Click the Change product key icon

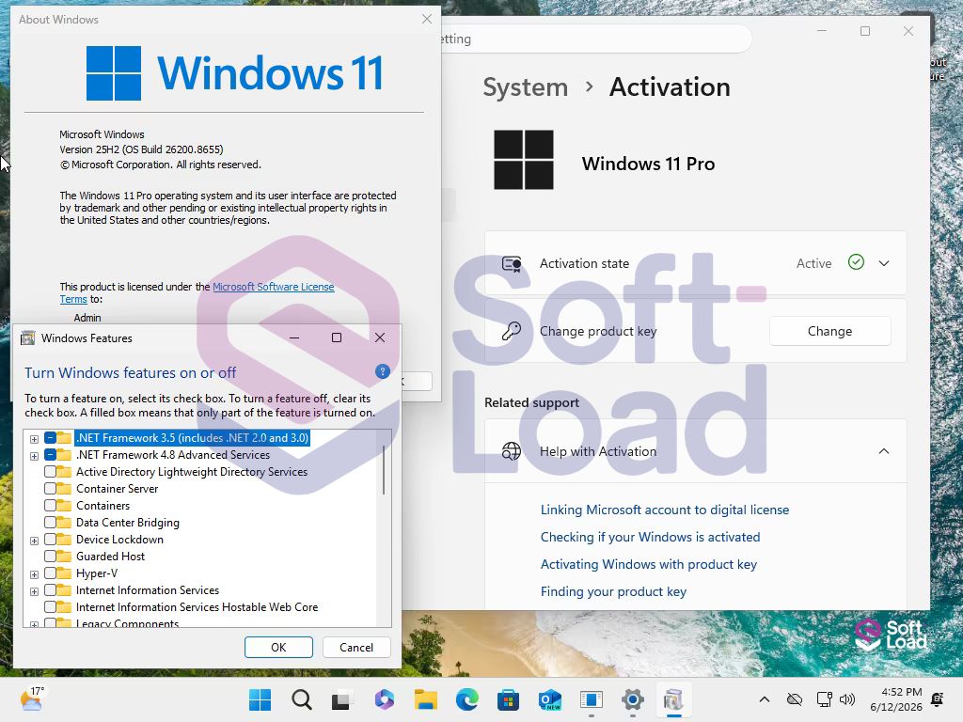pyautogui.click(x=511, y=332)
